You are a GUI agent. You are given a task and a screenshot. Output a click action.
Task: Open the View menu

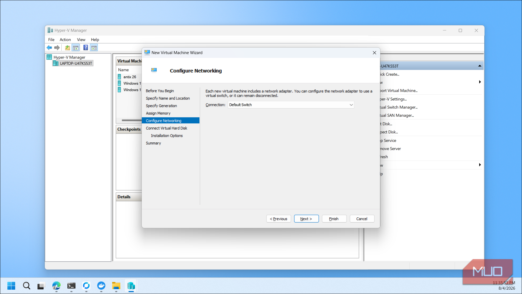click(81, 40)
